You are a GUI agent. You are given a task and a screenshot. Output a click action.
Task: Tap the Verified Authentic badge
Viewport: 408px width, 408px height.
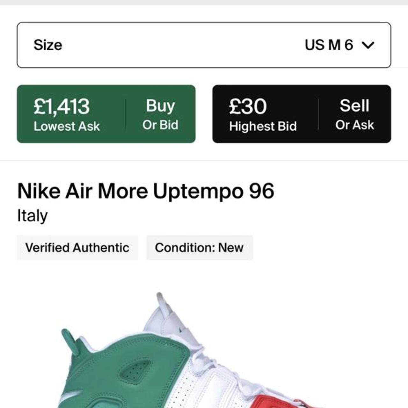(x=77, y=248)
